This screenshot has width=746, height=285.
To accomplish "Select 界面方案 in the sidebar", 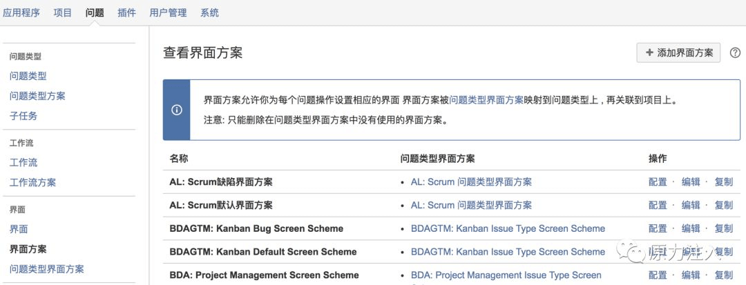I will pyautogui.click(x=28, y=249).
